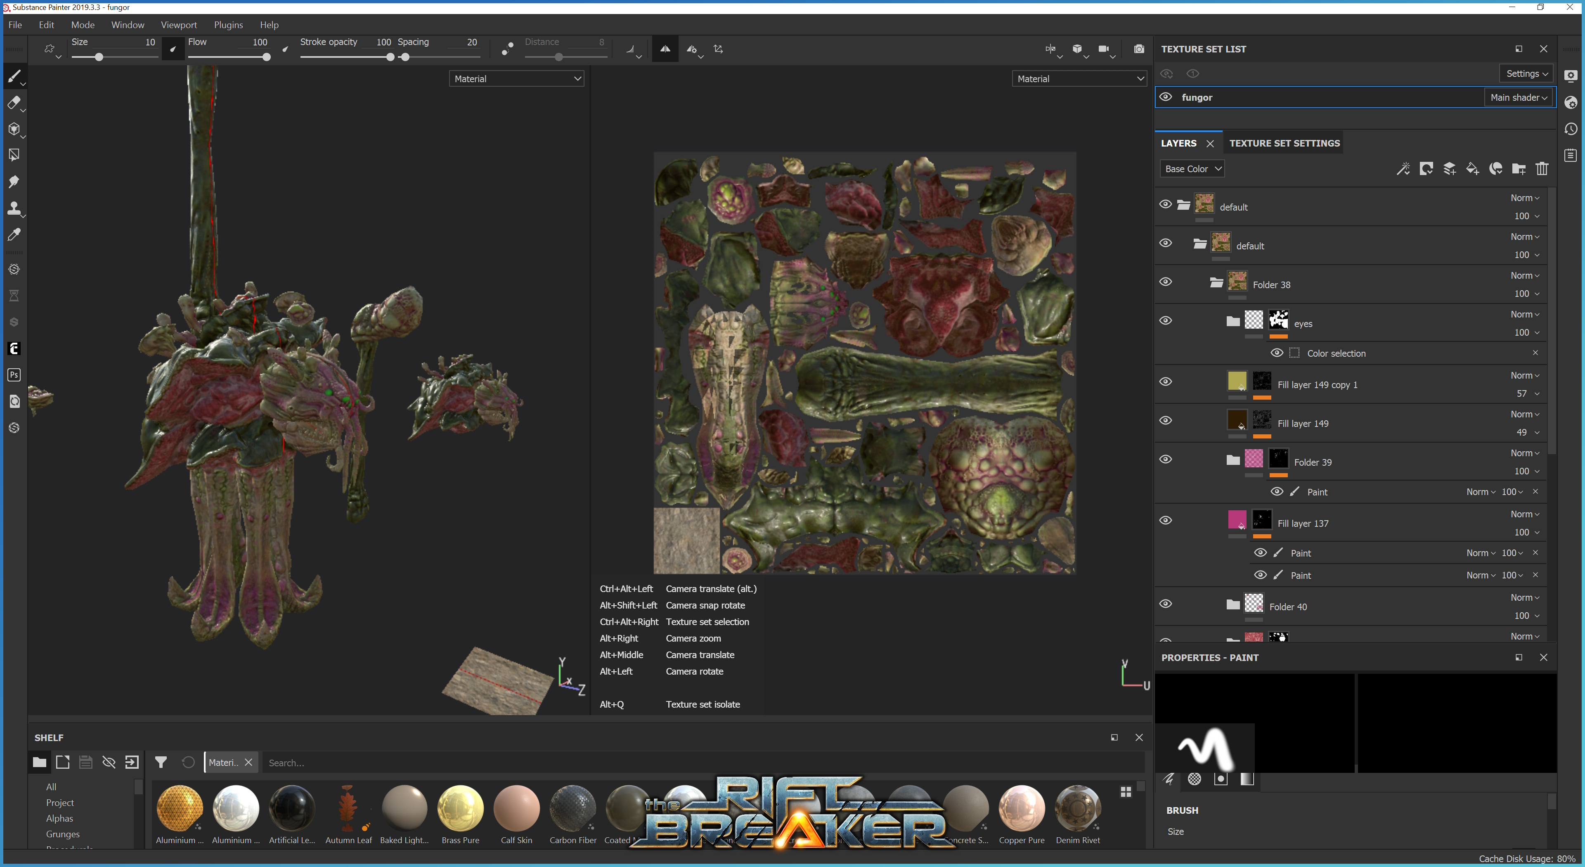Click the lazy mouse icon
The width and height of the screenshot is (1585, 867).
[507, 49]
